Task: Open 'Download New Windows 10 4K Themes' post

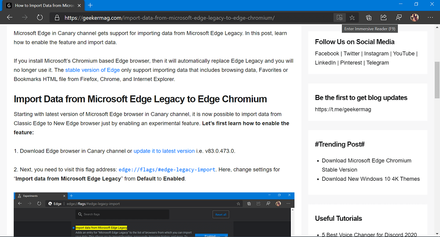Action: 370,179
